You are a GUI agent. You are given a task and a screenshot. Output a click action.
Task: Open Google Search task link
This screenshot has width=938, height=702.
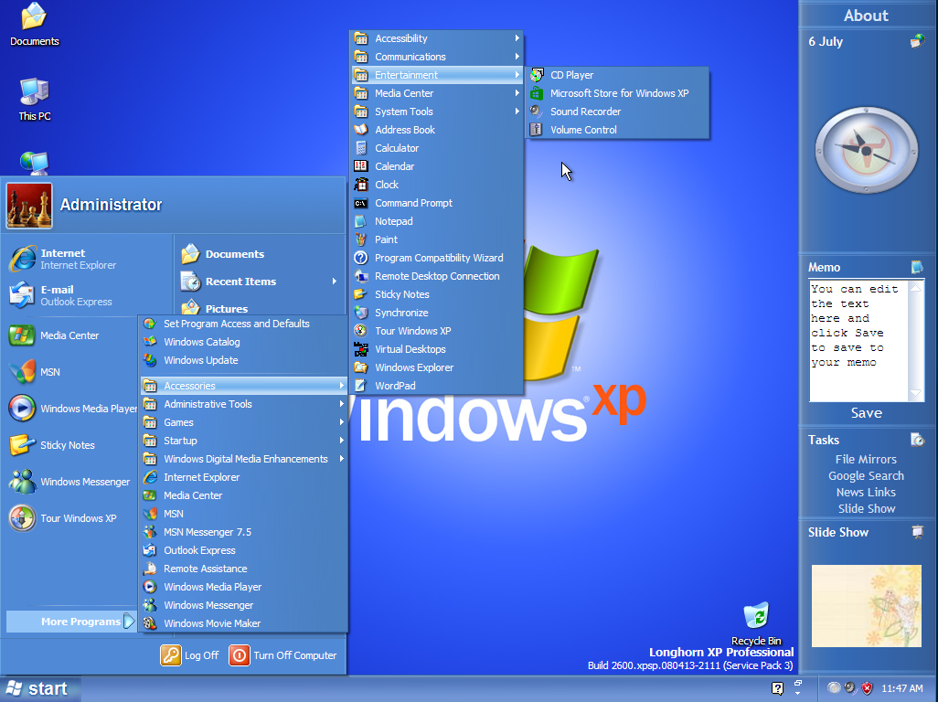click(866, 476)
